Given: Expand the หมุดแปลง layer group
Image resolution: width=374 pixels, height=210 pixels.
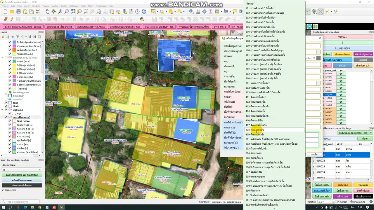Looking at the screenshot, I should point(2,110).
